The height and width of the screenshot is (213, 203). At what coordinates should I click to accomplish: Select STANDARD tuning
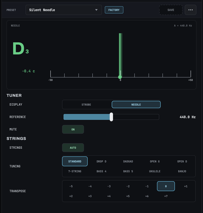coord(75,161)
